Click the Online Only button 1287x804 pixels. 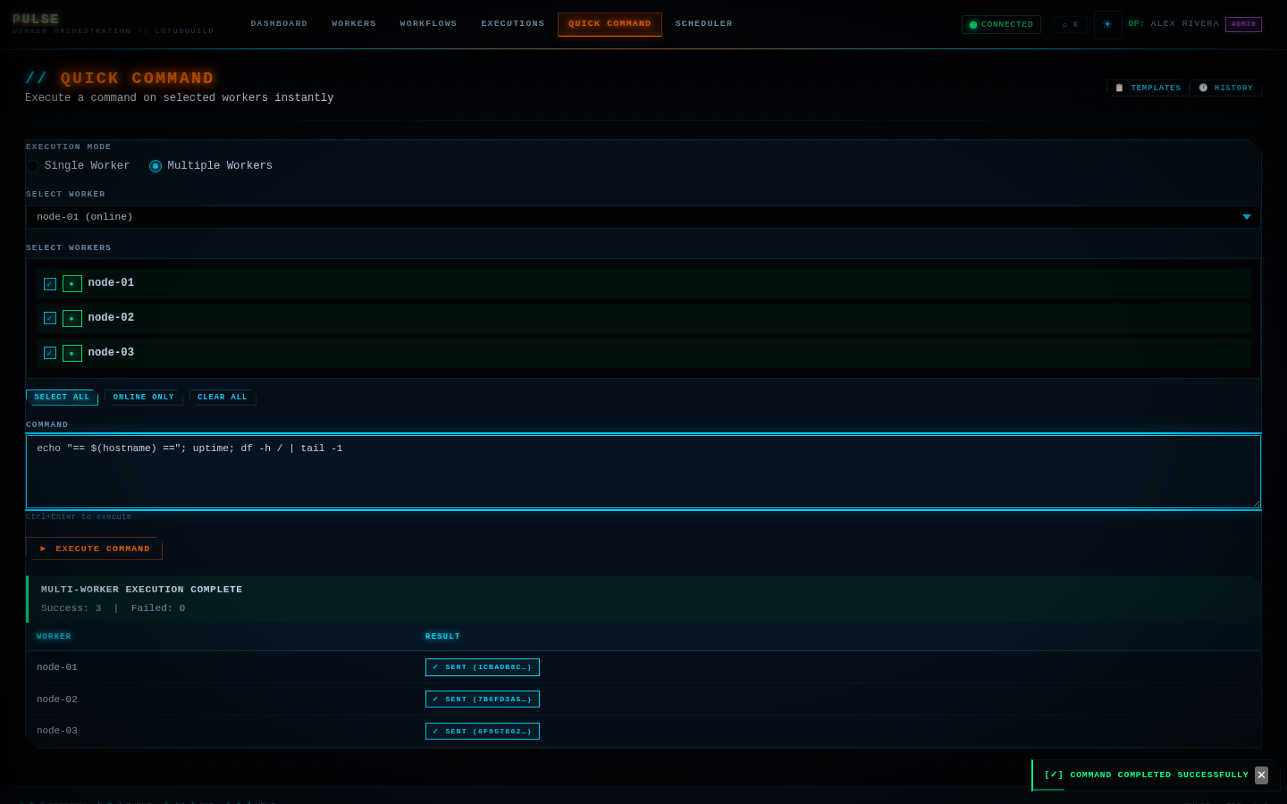pos(144,398)
